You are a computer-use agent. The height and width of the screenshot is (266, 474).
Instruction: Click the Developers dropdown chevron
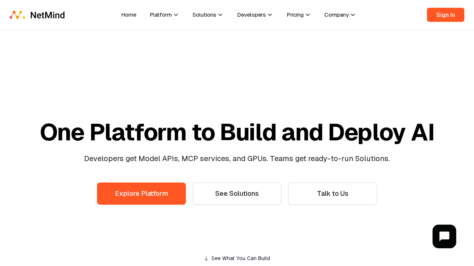(x=270, y=14)
